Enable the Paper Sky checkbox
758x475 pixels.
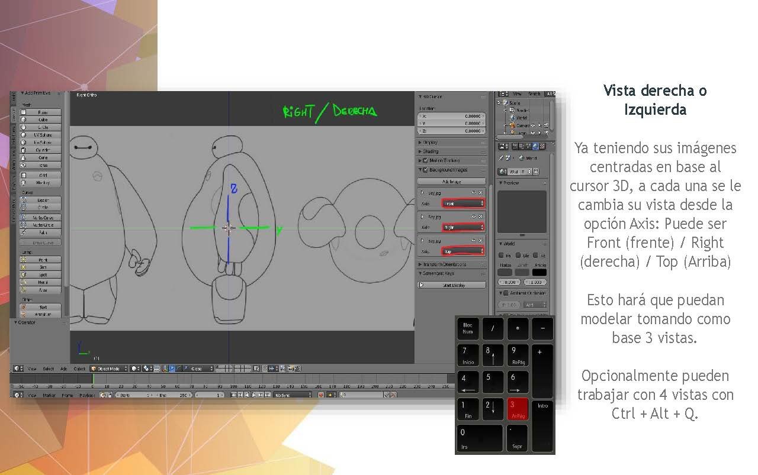coord(501,255)
